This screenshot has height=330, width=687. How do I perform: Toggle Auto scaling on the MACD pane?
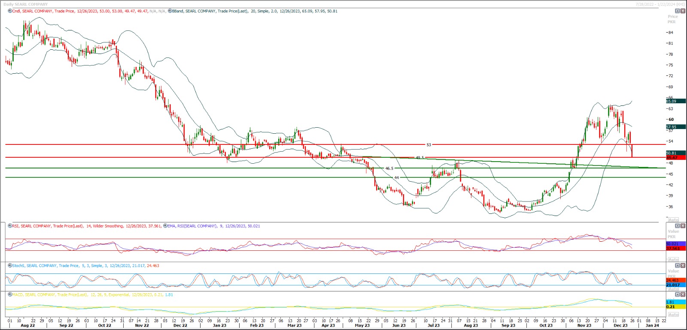coord(673,315)
